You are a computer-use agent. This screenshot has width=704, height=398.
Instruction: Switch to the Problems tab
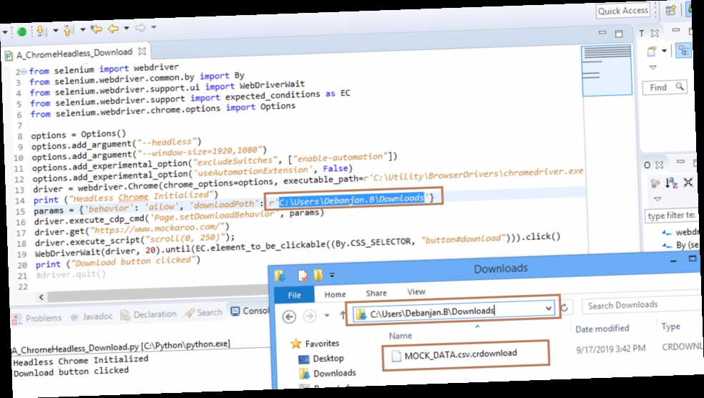click(x=37, y=319)
